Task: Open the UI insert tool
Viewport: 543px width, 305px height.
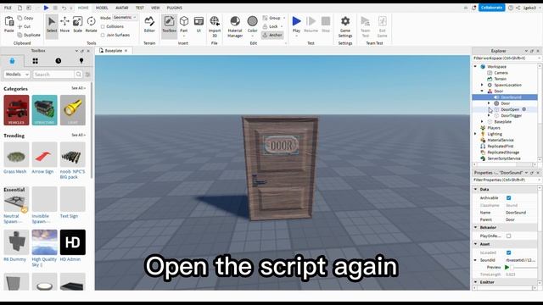Action: pos(199,25)
